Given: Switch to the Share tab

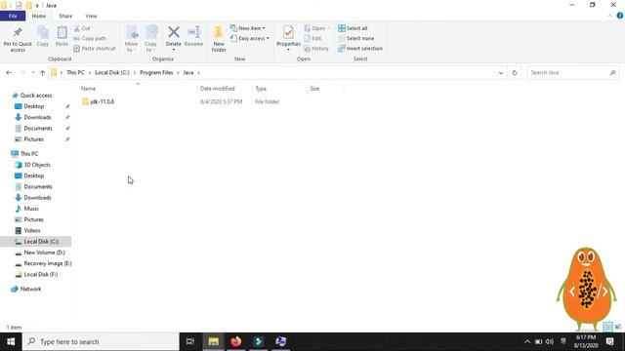Looking at the screenshot, I should click(x=65, y=16).
